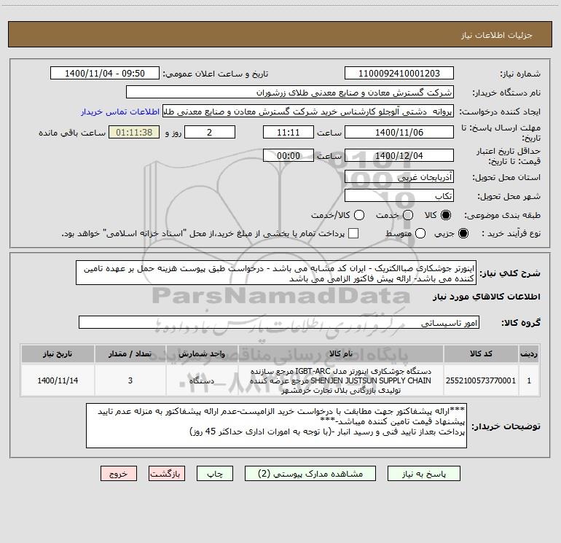Click the کد کالا column header
The height and width of the screenshot is (543, 561).
[x=481, y=353]
